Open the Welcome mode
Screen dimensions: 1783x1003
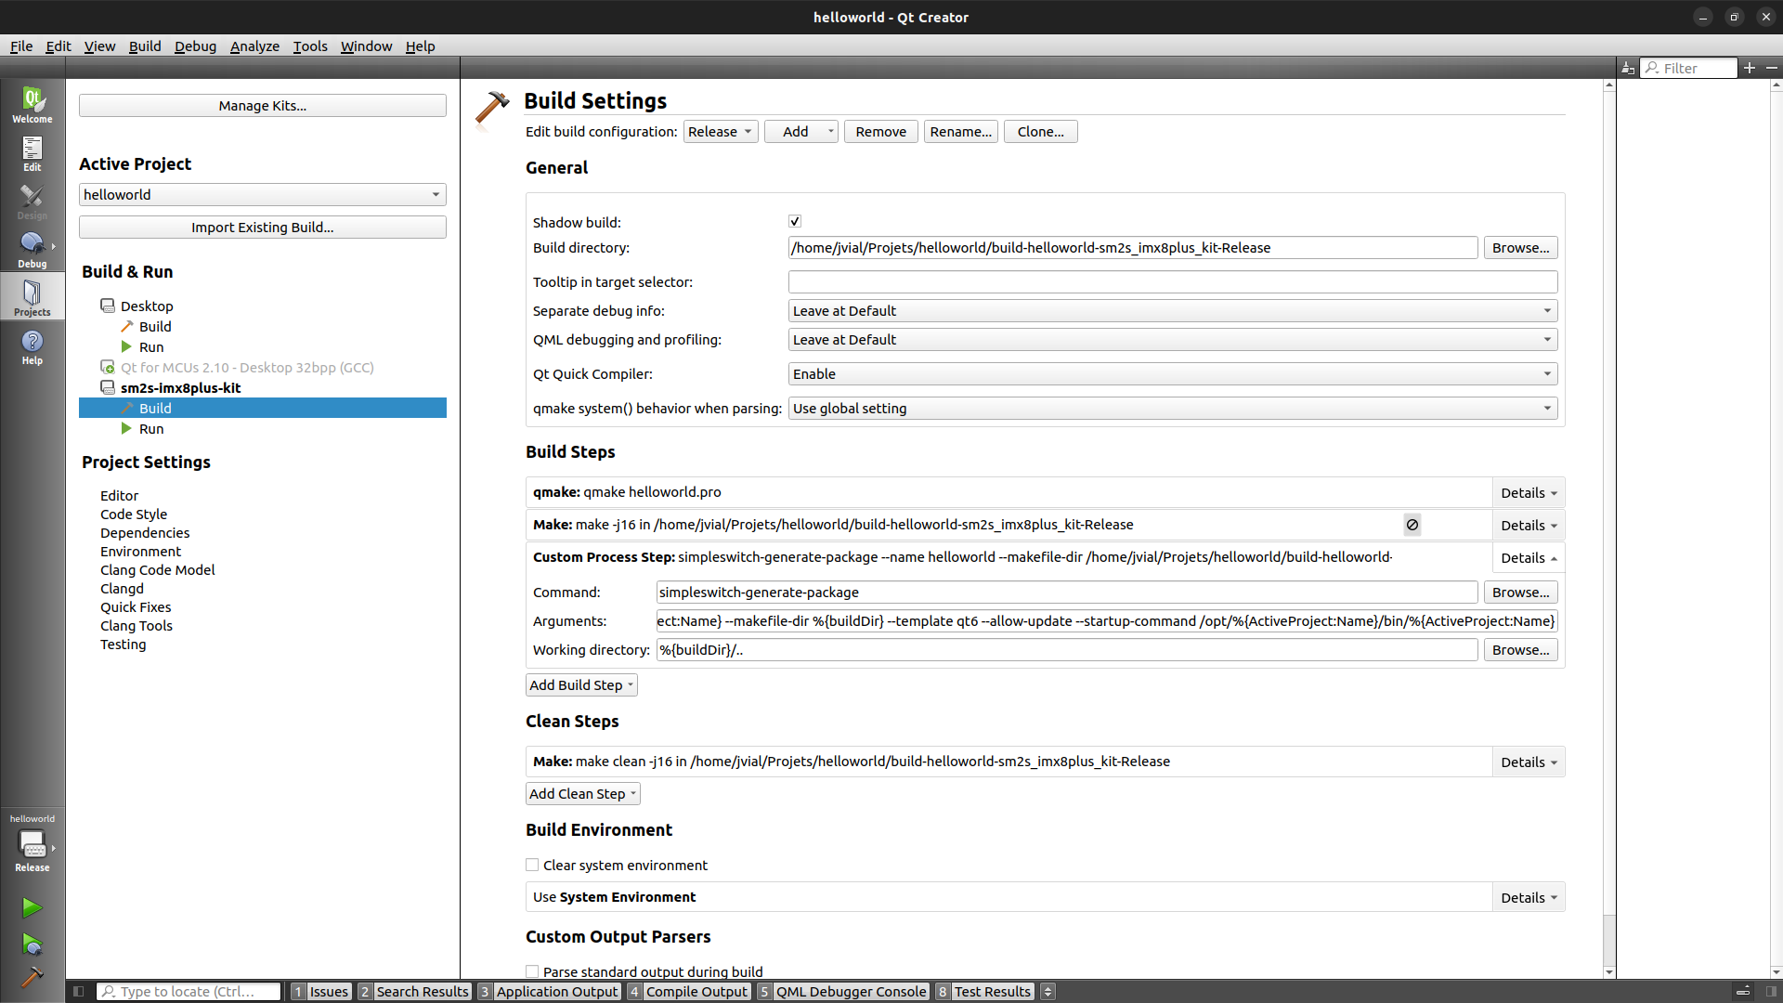click(x=32, y=104)
